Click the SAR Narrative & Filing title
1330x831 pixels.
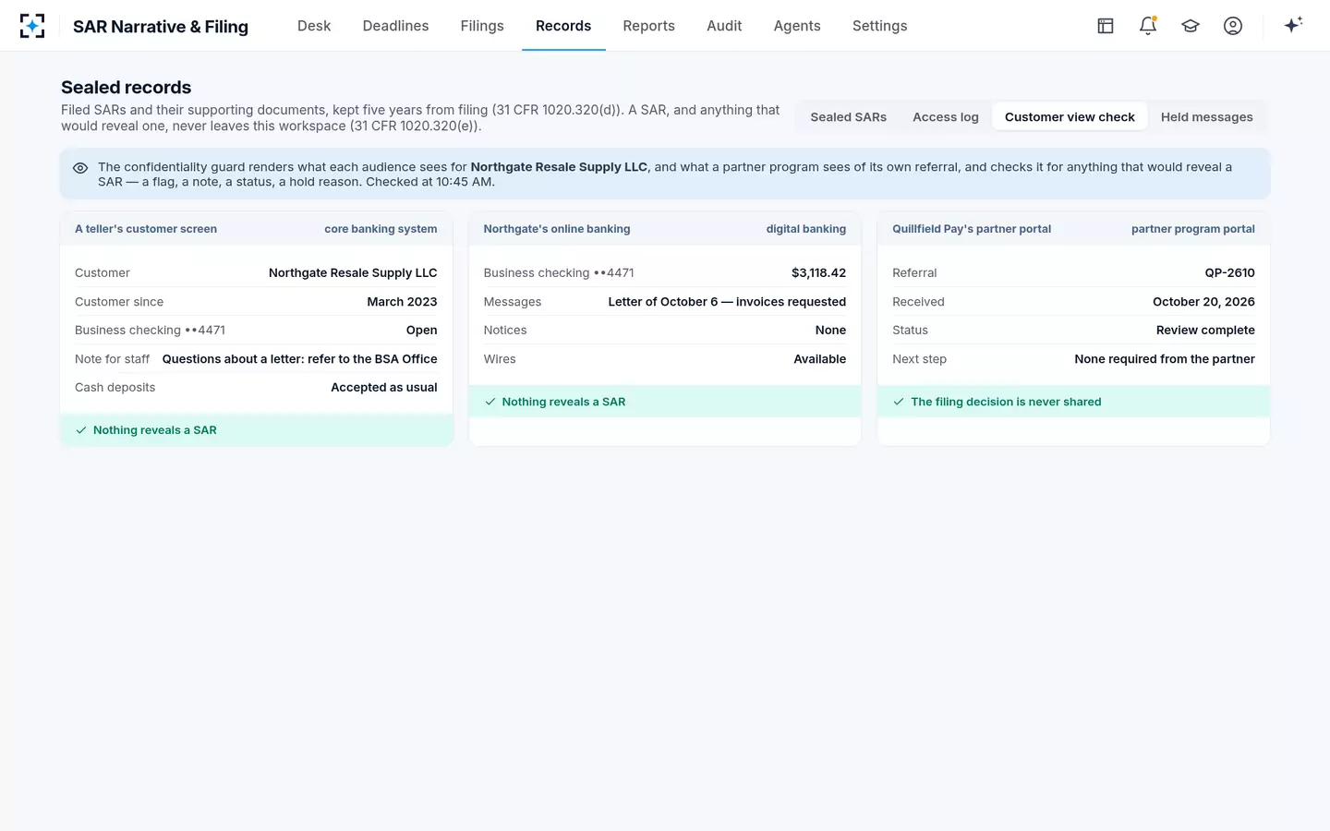[x=161, y=27]
